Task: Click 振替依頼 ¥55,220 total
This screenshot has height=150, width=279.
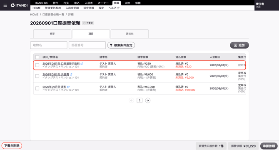Action: (x=243, y=146)
